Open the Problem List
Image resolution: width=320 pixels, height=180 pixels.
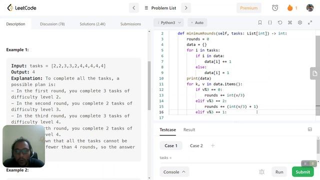point(160,8)
